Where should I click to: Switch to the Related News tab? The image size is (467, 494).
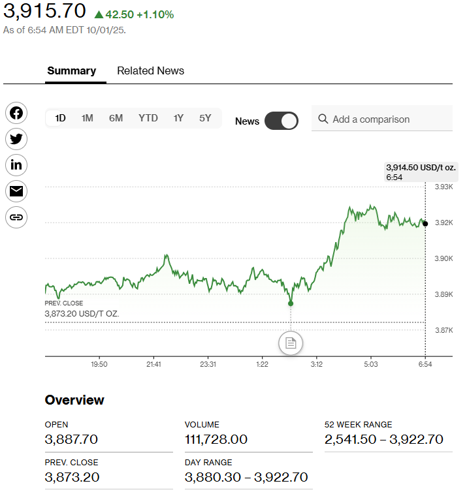(x=150, y=71)
